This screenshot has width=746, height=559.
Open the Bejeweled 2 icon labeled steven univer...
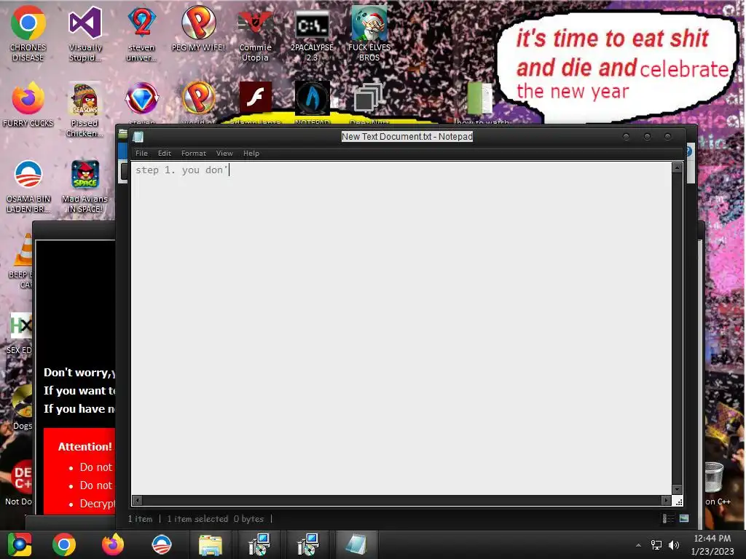click(x=142, y=33)
